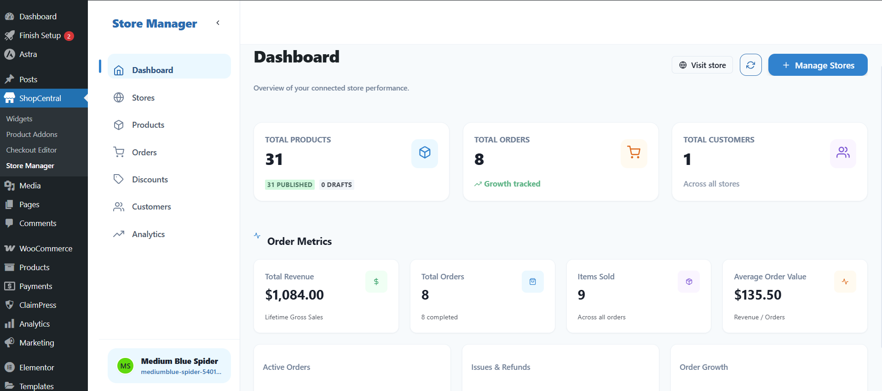The width and height of the screenshot is (882, 391).
Task: Open Analytics in Store Manager sidebar
Action: pos(169,234)
